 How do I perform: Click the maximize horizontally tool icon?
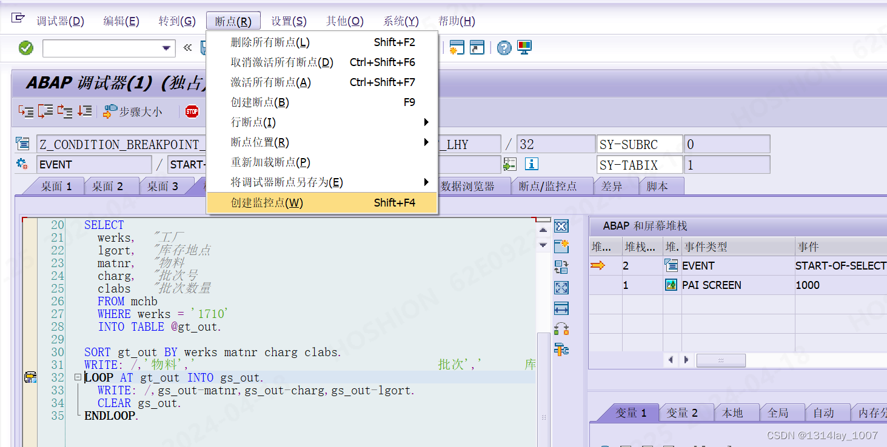561,308
